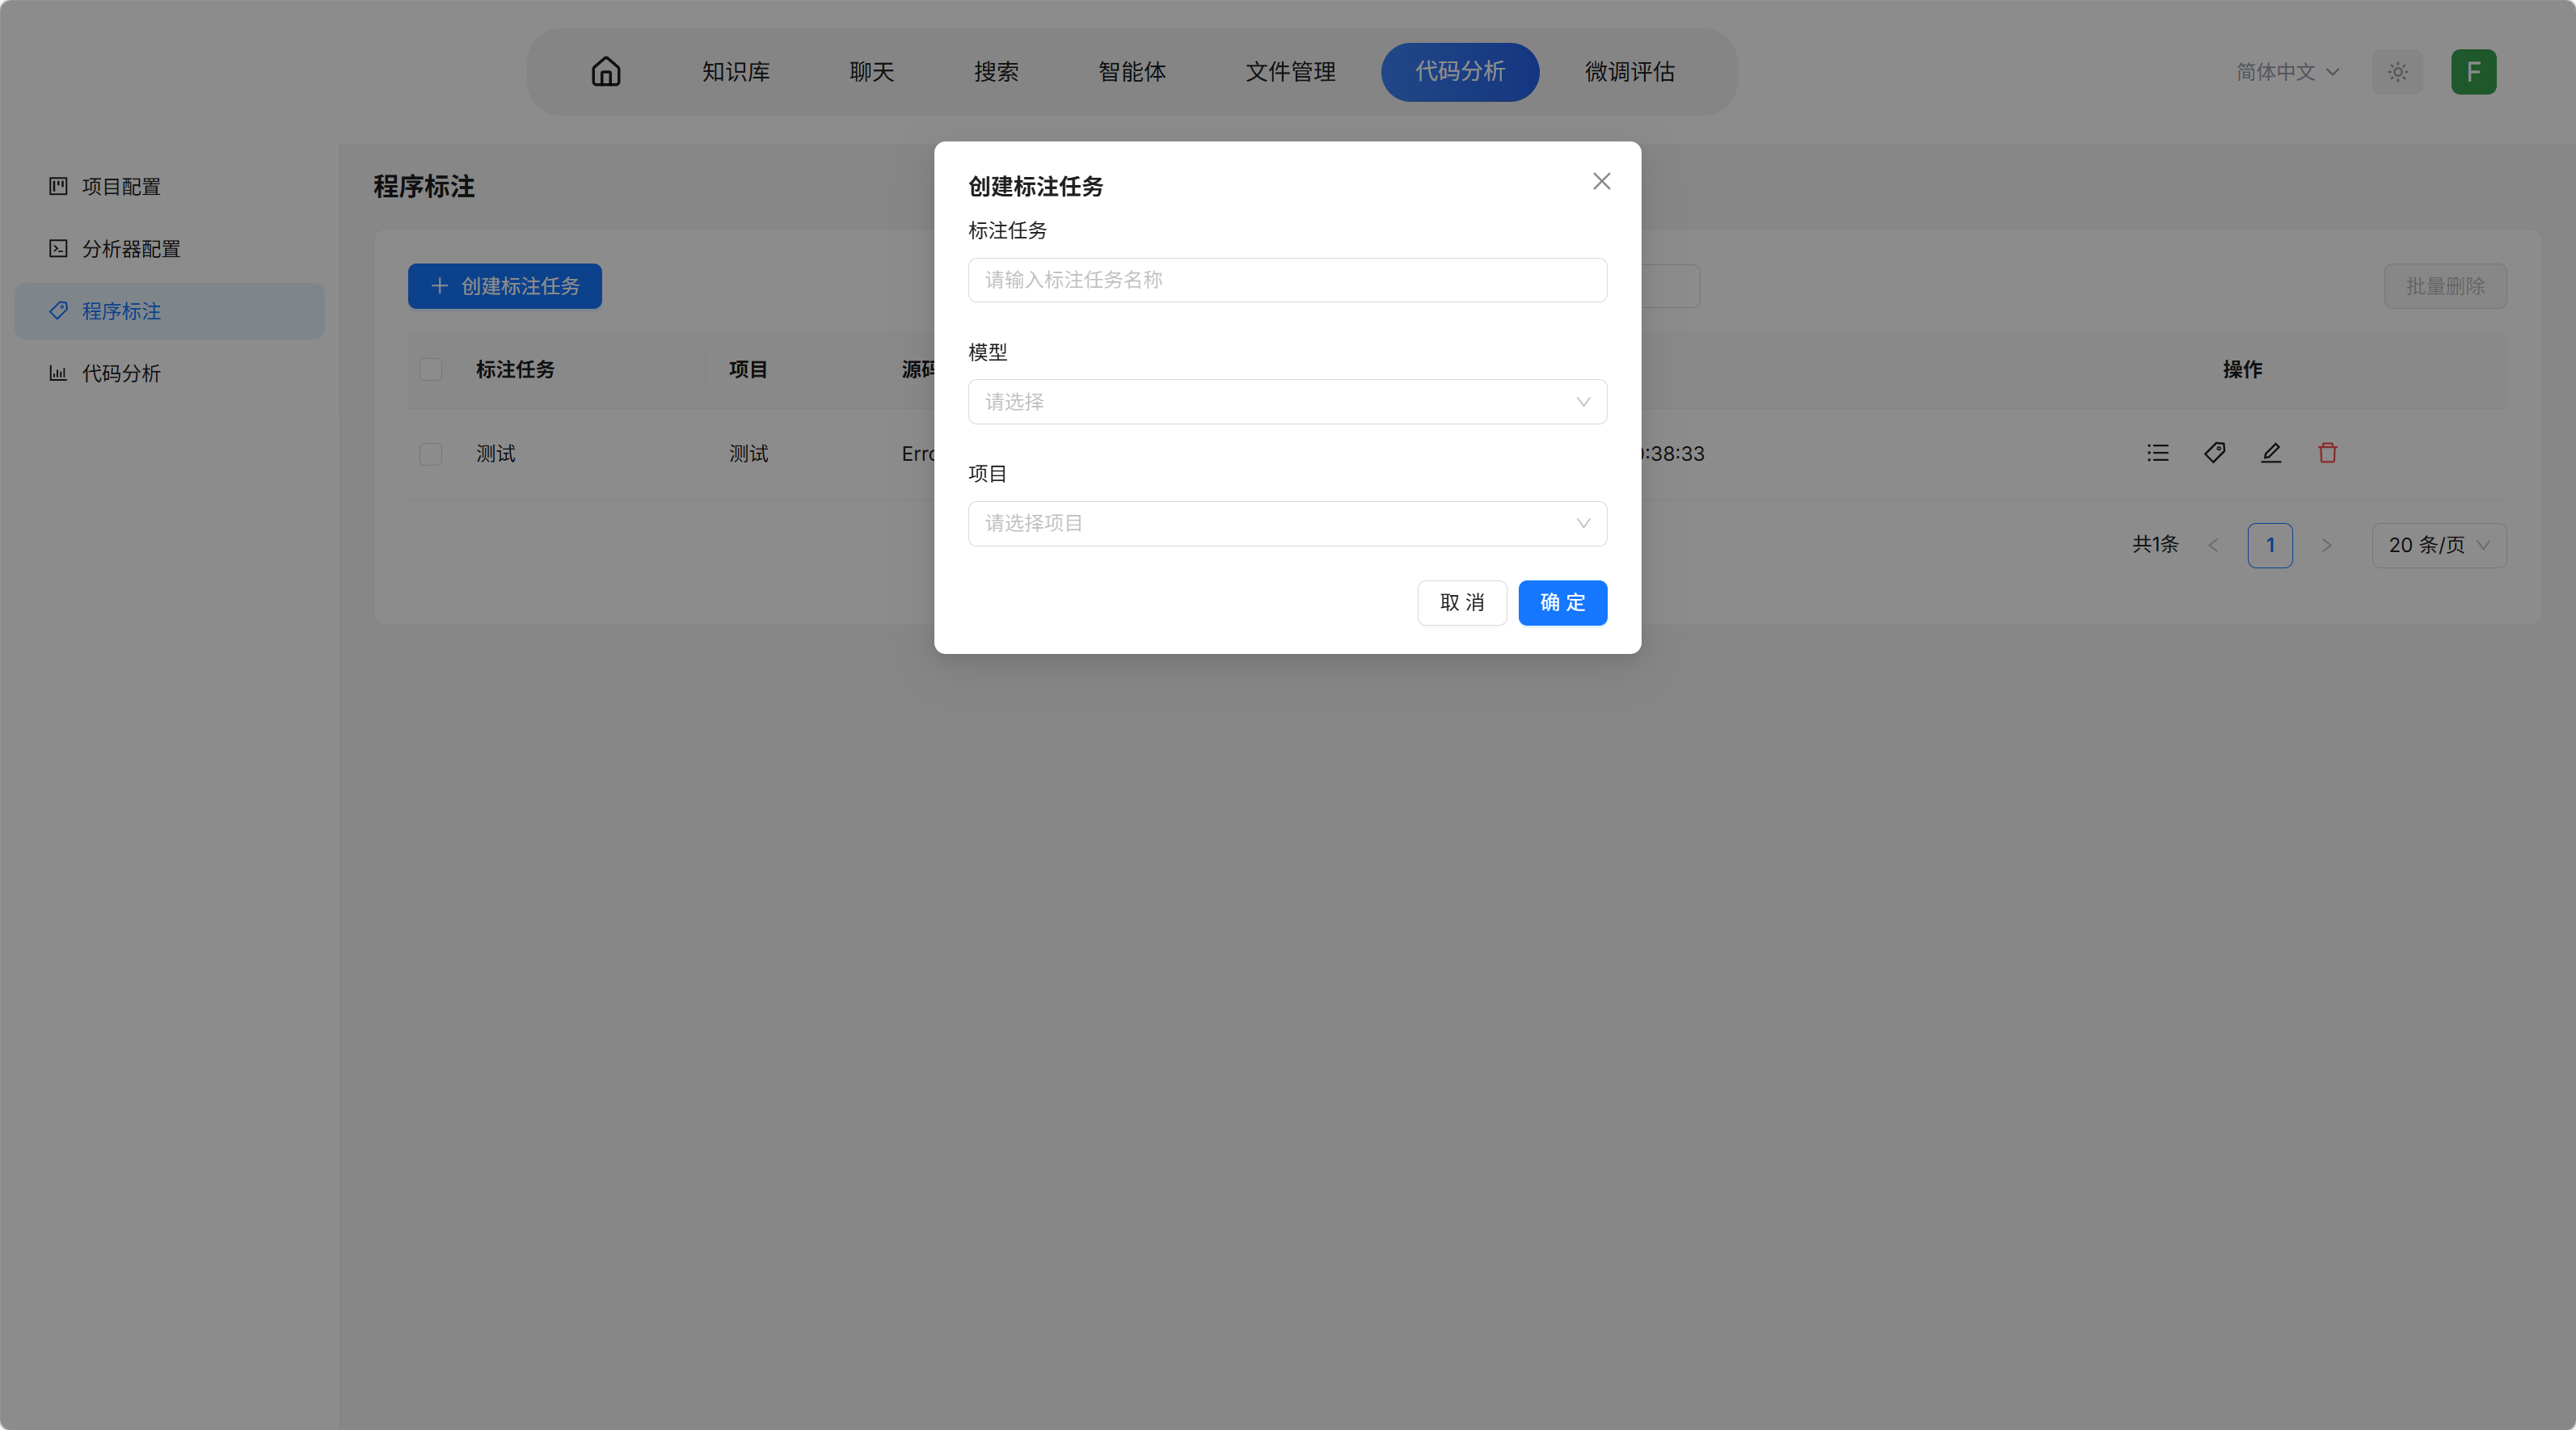Click the pencil edit icon in 测试 row
This screenshot has height=1430, width=2576.
point(2271,453)
